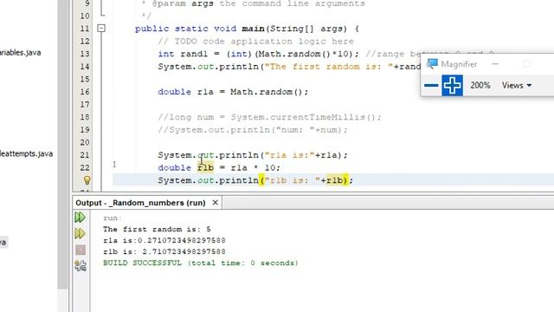This screenshot has width=554, height=312.
Task: Click the 200% zoom level in Magnifier
Action: coord(480,85)
